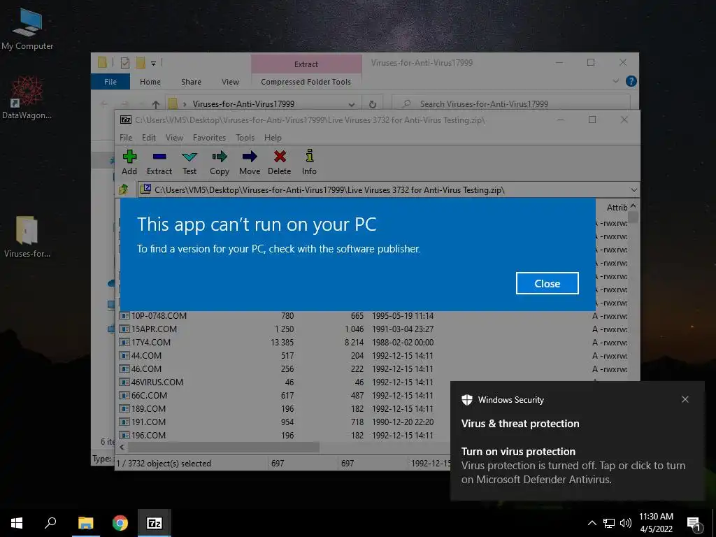Show hidden system tray icons

pos(592,523)
